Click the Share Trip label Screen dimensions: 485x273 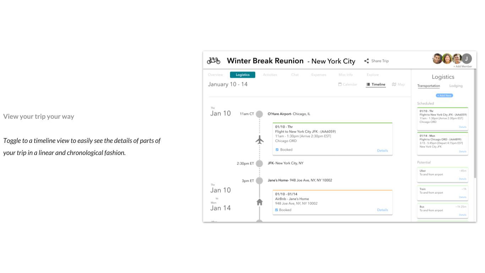(x=380, y=61)
